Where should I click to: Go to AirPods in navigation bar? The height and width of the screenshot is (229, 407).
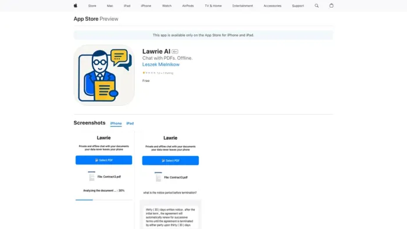(x=188, y=6)
